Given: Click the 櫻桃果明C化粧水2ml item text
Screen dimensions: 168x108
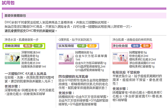Looking at the screenshot, I should point(143,59).
